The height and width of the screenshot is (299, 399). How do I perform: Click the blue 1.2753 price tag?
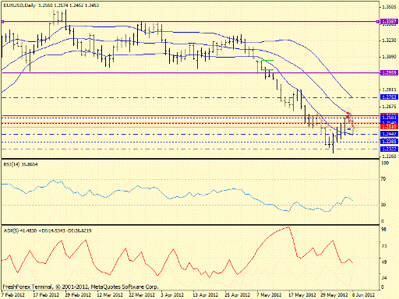click(389, 97)
